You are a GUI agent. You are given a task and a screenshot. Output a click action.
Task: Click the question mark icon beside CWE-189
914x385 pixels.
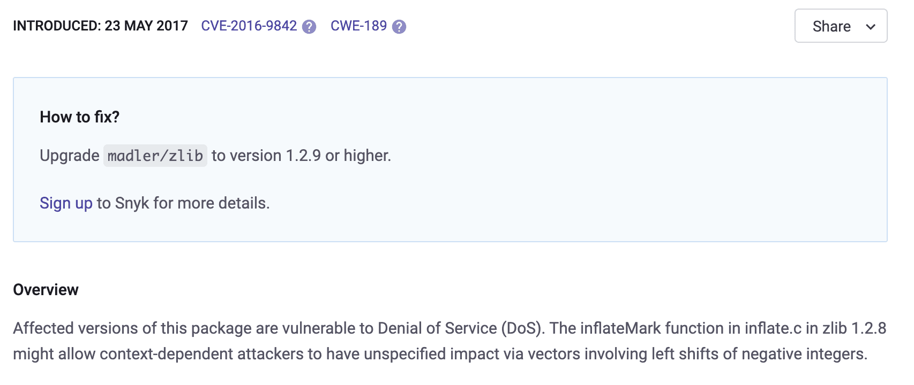pos(399,27)
